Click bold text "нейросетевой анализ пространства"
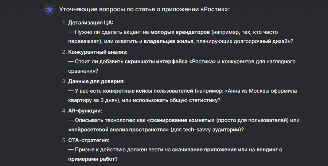The image size is (328, 166). coord(118,130)
